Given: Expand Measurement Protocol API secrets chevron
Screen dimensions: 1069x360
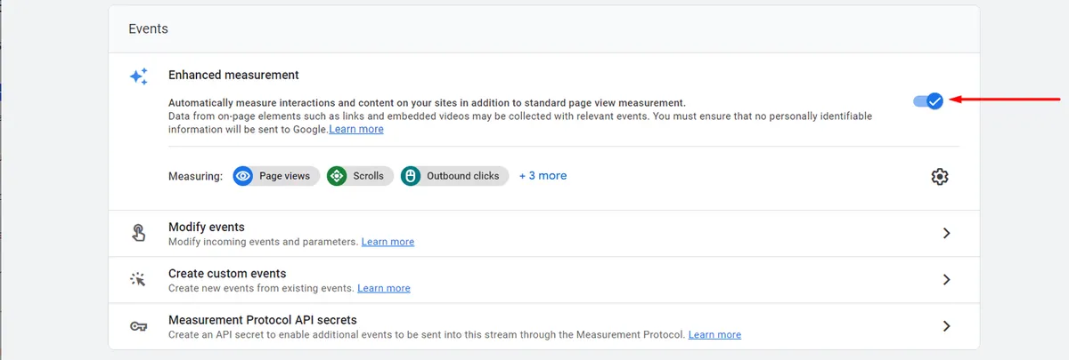Looking at the screenshot, I should point(946,326).
